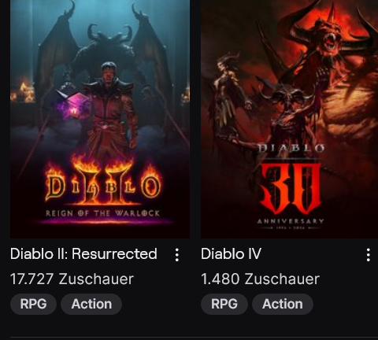Click the red 30 anniversary logo
The height and width of the screenshot is (340, 378).
(x=291, y=188)
